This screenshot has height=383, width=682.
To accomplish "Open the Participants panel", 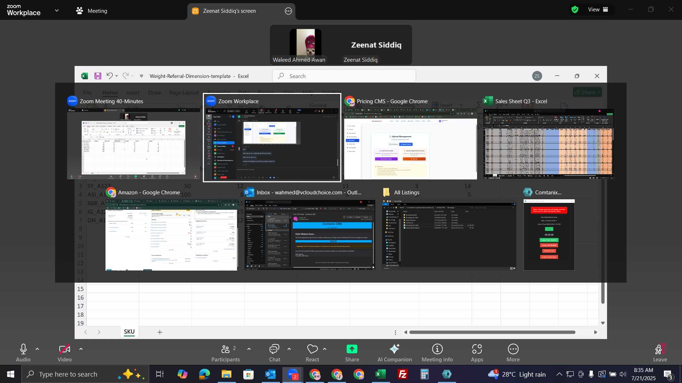I will coord(226,353).
